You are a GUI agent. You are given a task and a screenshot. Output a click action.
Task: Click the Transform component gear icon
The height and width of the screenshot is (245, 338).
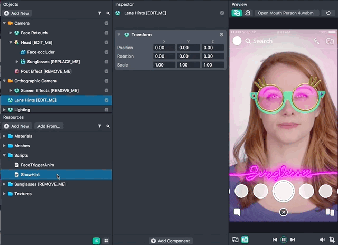click(x=221, y=35)
